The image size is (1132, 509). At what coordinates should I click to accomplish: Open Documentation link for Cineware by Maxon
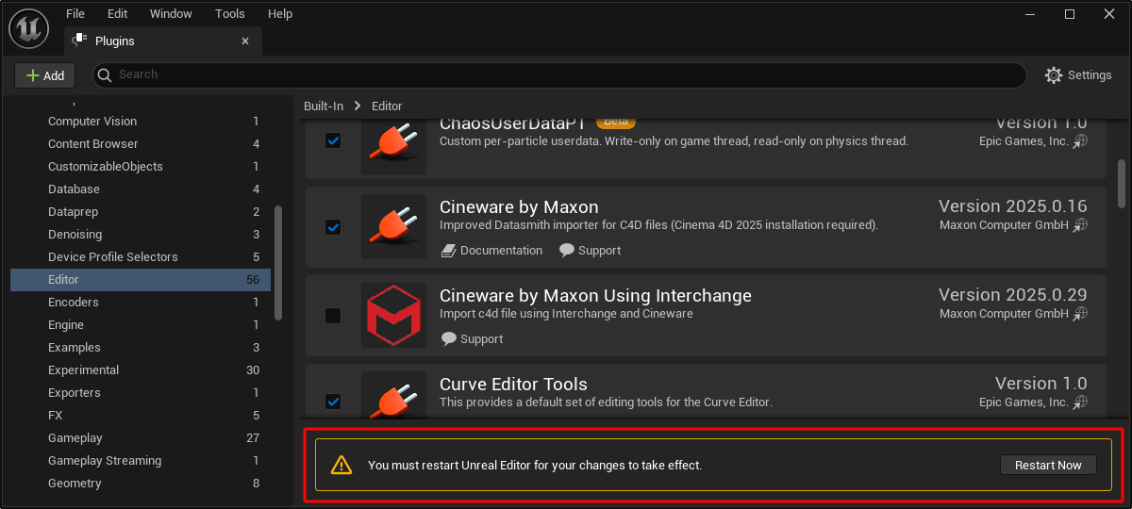[x=491, y=251]
